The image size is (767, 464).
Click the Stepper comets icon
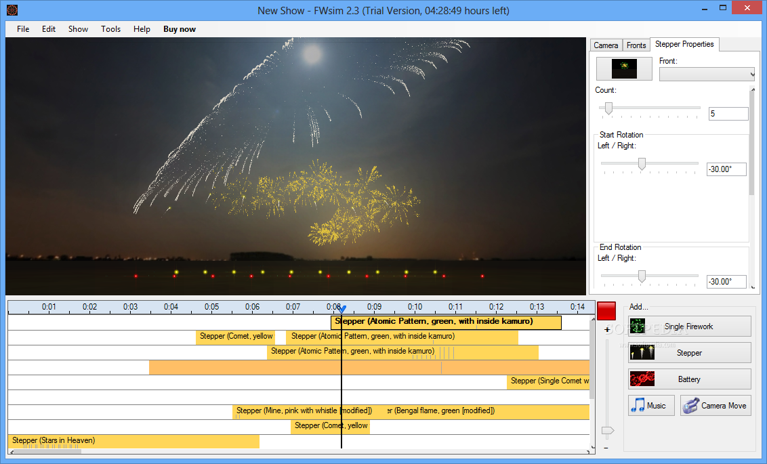coord(642,352)
